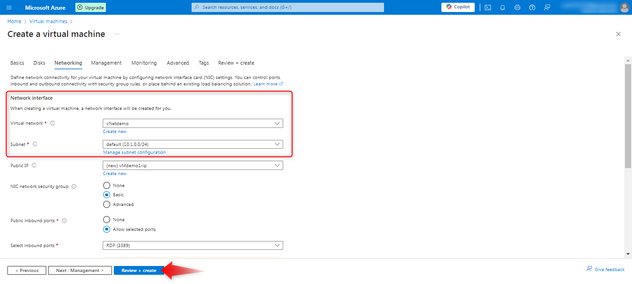
Task: Open the Virtual network dropdown
Action: coord(193,123)
